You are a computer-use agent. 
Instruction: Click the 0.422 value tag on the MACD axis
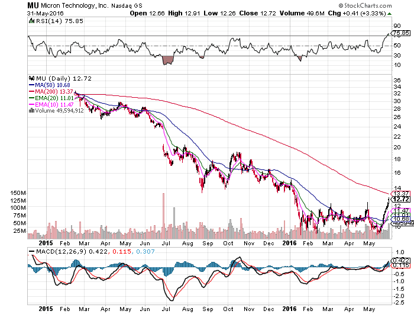point(401,260)
